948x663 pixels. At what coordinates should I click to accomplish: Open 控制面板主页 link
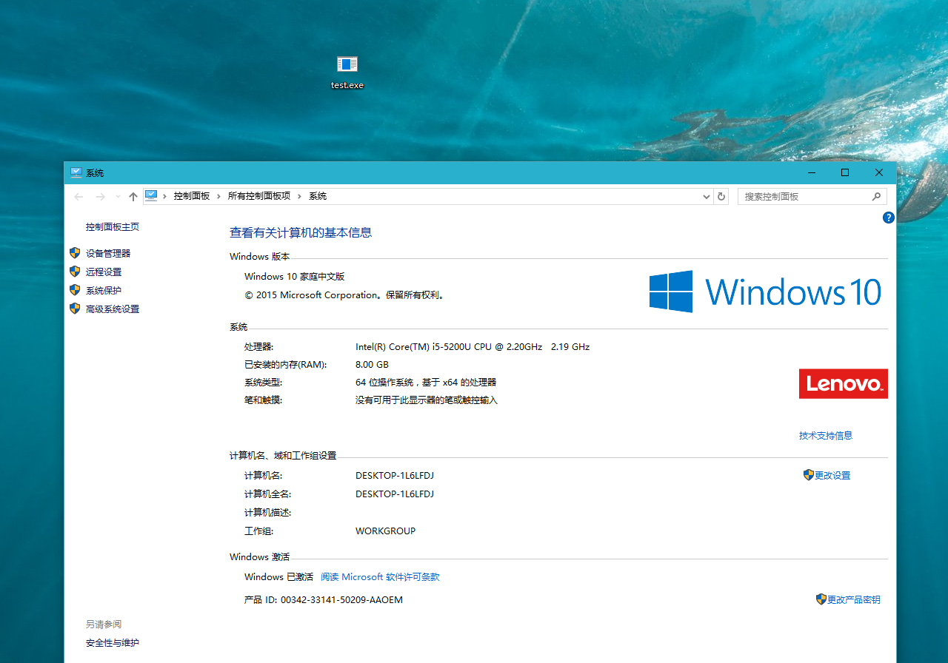[x=113, y=227]
